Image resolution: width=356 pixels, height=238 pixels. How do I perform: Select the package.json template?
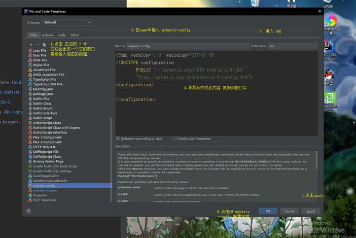pyautogui.click(x=41, y=94)
